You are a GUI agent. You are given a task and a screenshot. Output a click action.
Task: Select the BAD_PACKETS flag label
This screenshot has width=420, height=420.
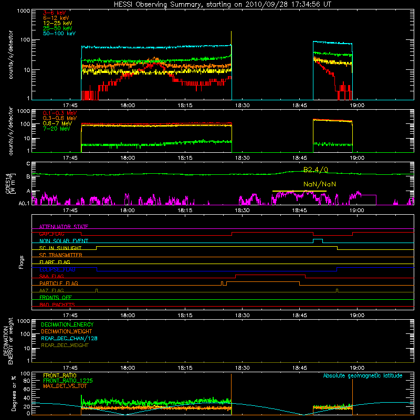click(57, 304)
